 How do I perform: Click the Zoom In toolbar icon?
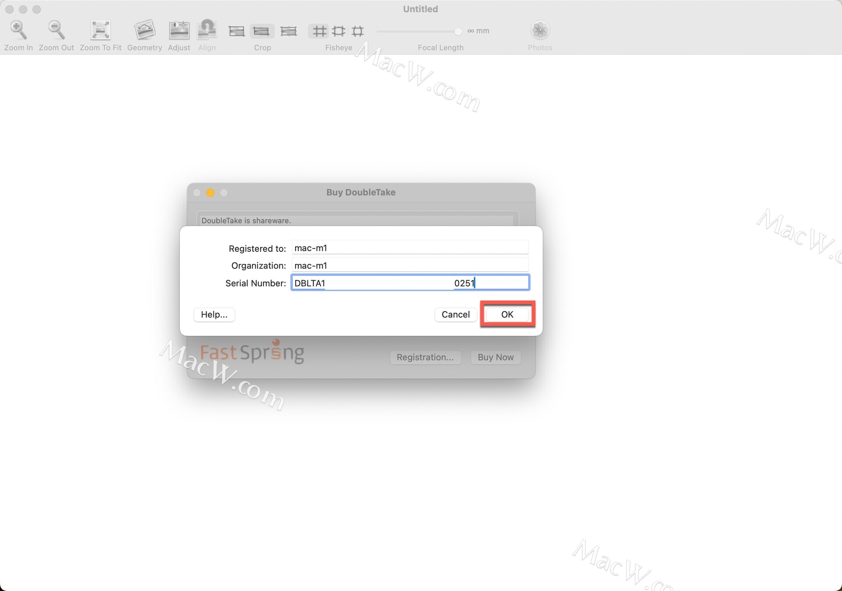pyautogui.click(x=18, y=31)
